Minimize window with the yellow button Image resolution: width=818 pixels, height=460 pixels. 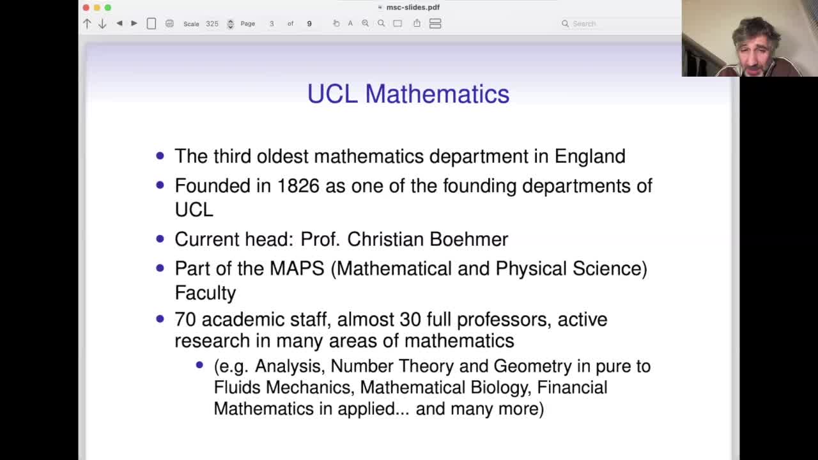click(97, 8)
